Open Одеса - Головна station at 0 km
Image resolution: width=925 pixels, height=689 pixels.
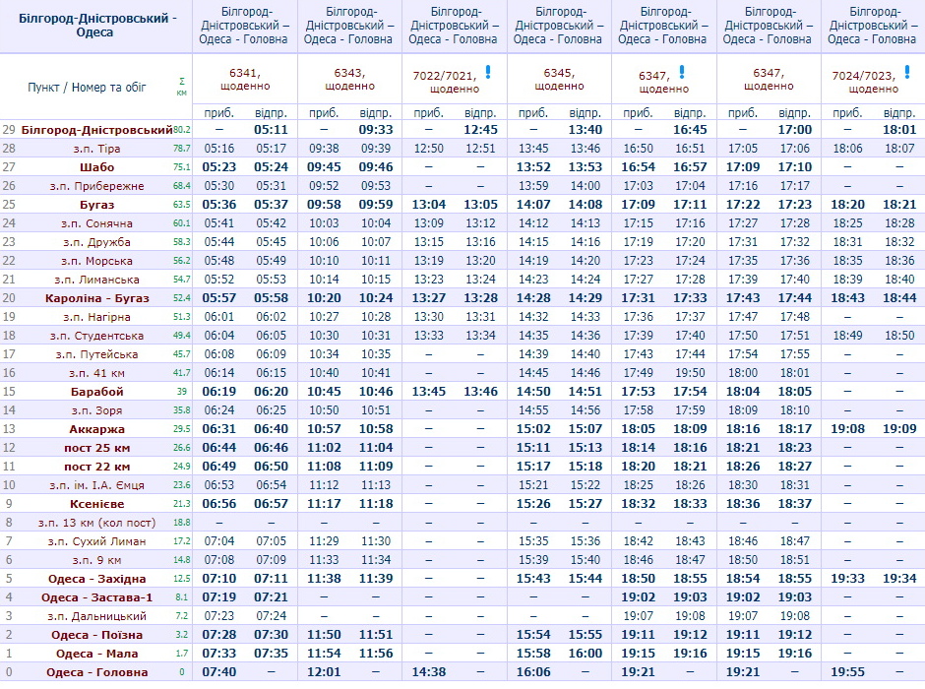[96, 673]
